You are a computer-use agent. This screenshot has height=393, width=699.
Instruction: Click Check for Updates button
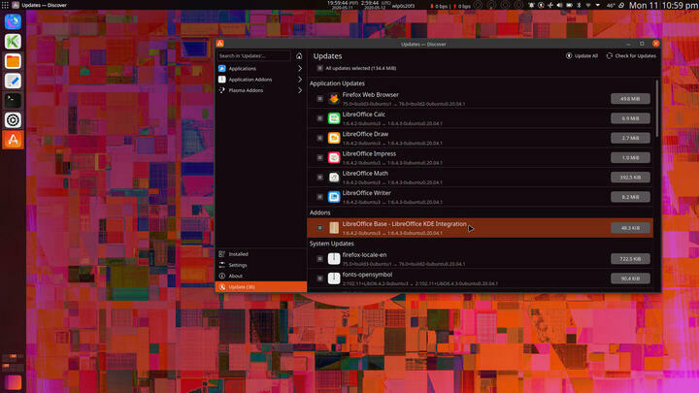pos(631,55)
